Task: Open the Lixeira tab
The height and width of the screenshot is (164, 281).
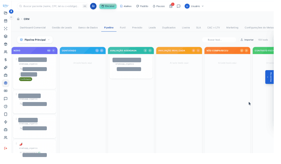Action: (186, 28)
